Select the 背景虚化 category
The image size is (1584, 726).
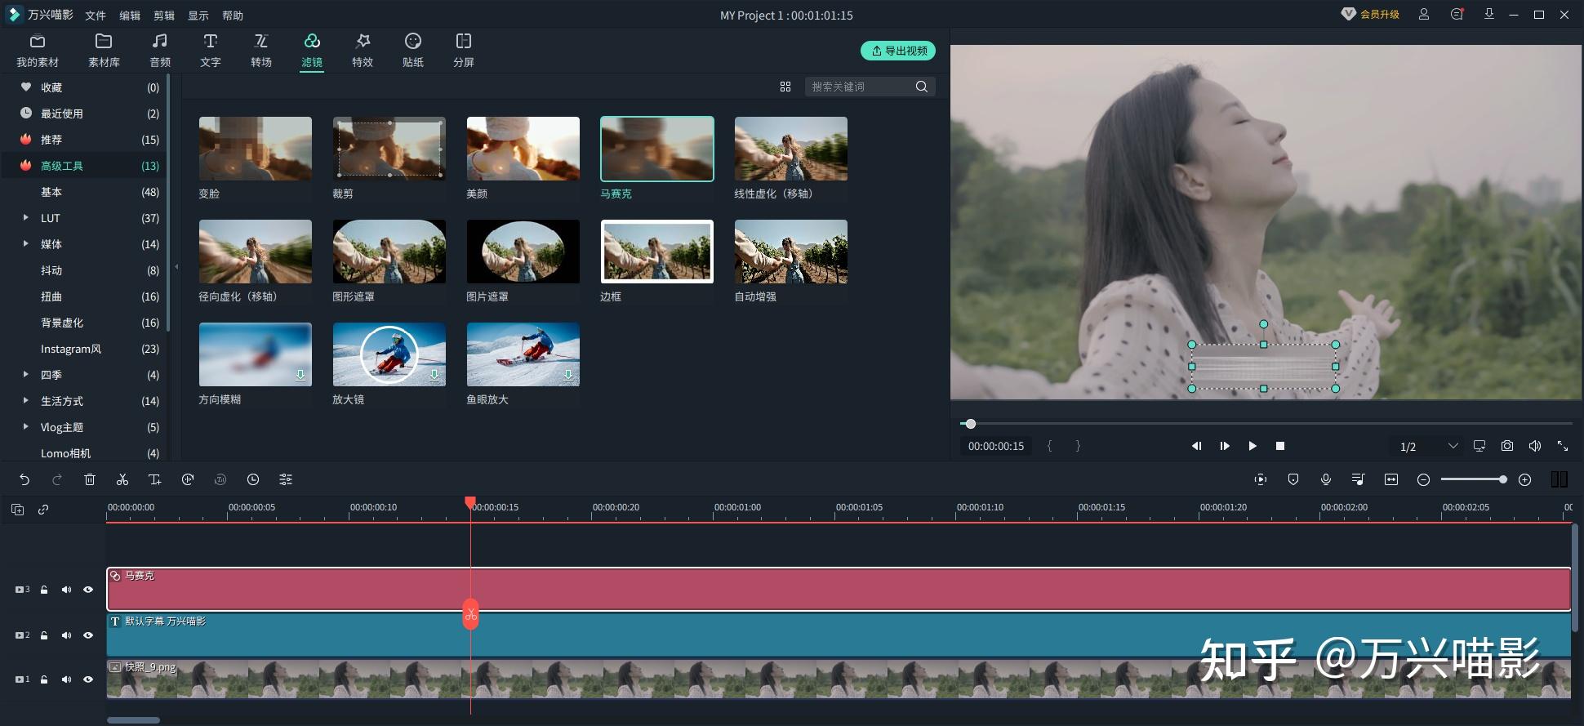[x=62, y=323]
